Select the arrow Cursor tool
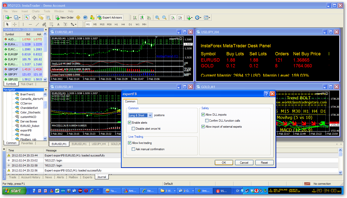 [x=8, y=24]
